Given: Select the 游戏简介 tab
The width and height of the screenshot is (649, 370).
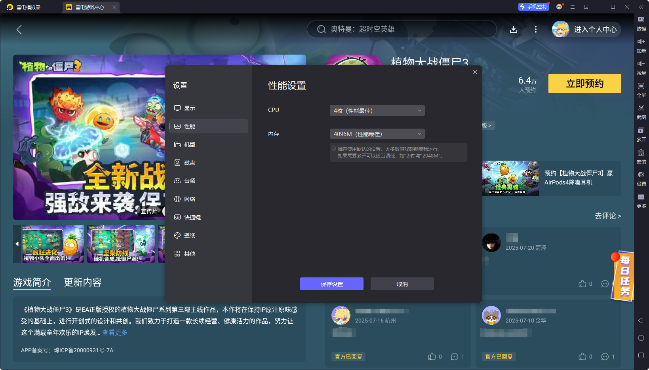Looking at the screenshot, I should coord(32,282).
